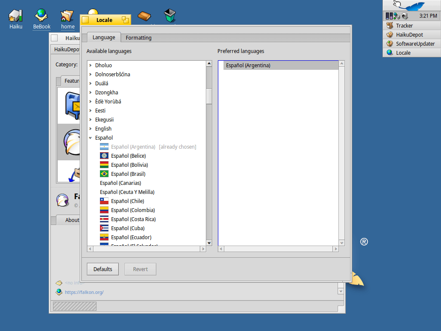Click the available languages scroll down arrow
This screenshot has height=331, width=441.
tap(209, 243)
